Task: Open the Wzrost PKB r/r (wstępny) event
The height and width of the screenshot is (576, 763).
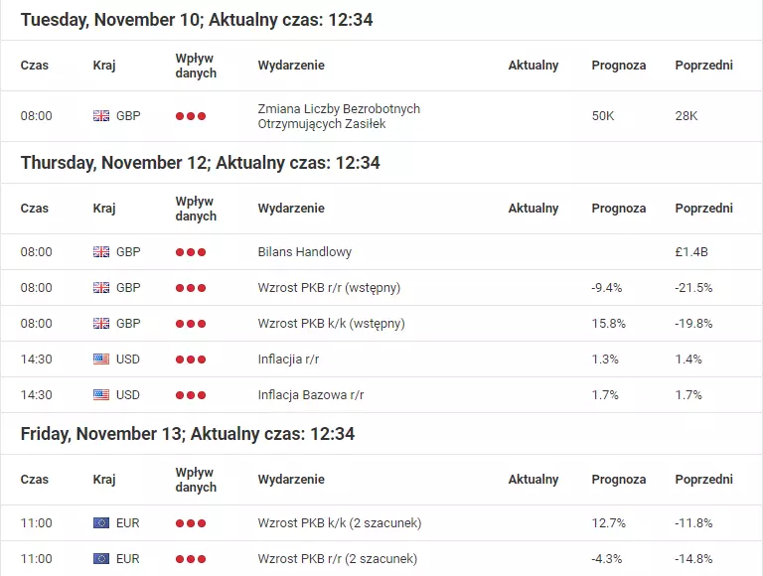Action: tap(329, 288)
